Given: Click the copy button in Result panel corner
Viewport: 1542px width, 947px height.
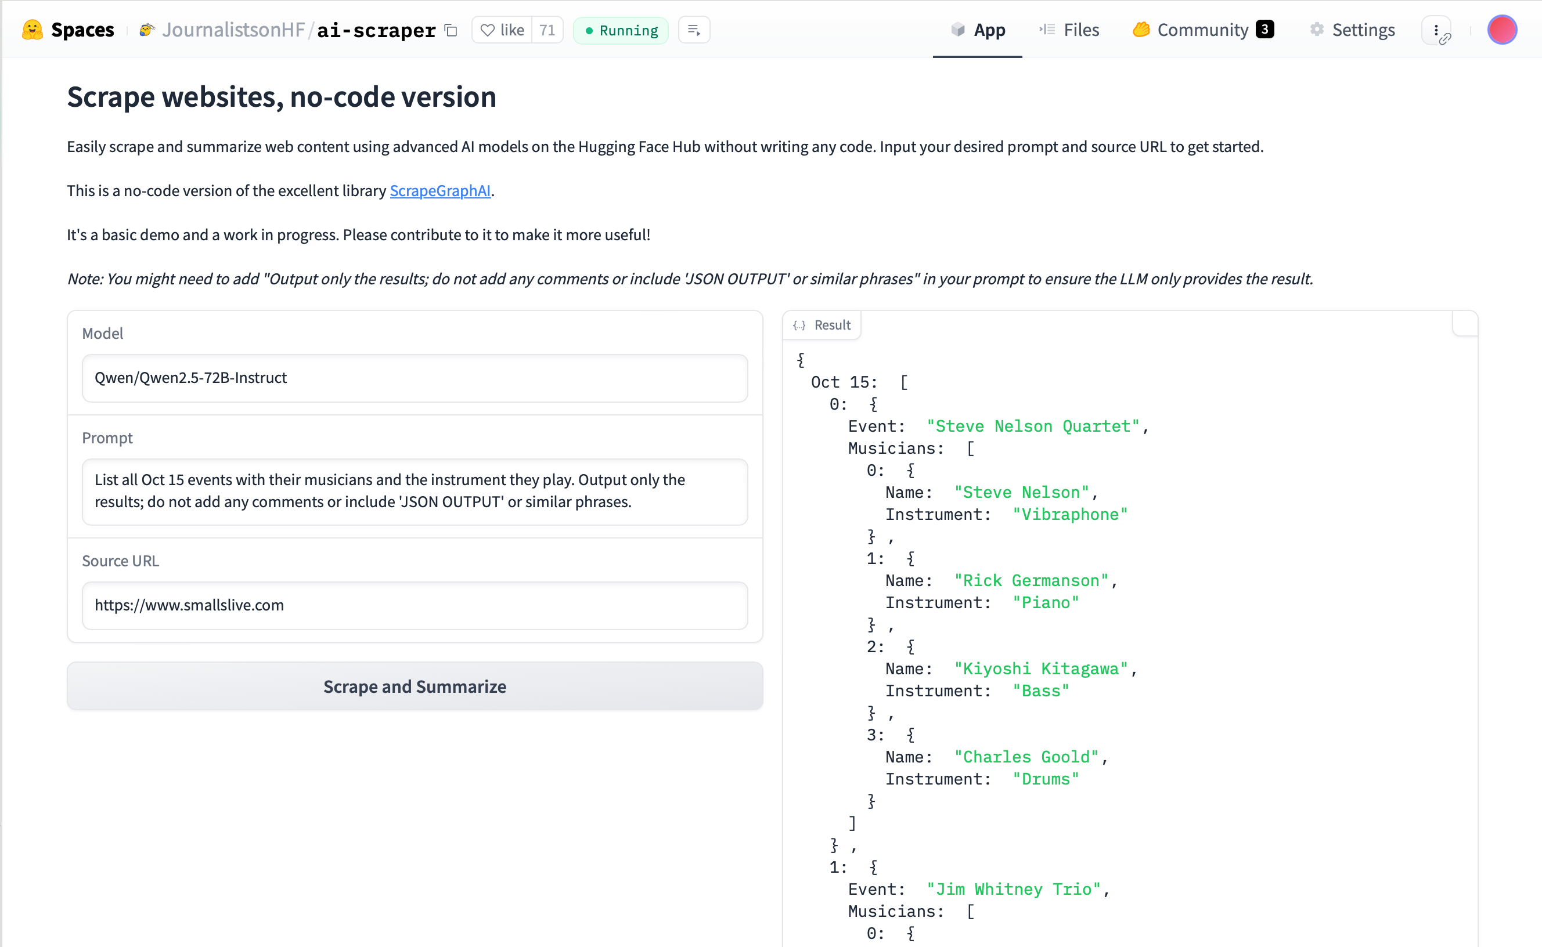Looking at the screenshot, I should click(1465, 324).
